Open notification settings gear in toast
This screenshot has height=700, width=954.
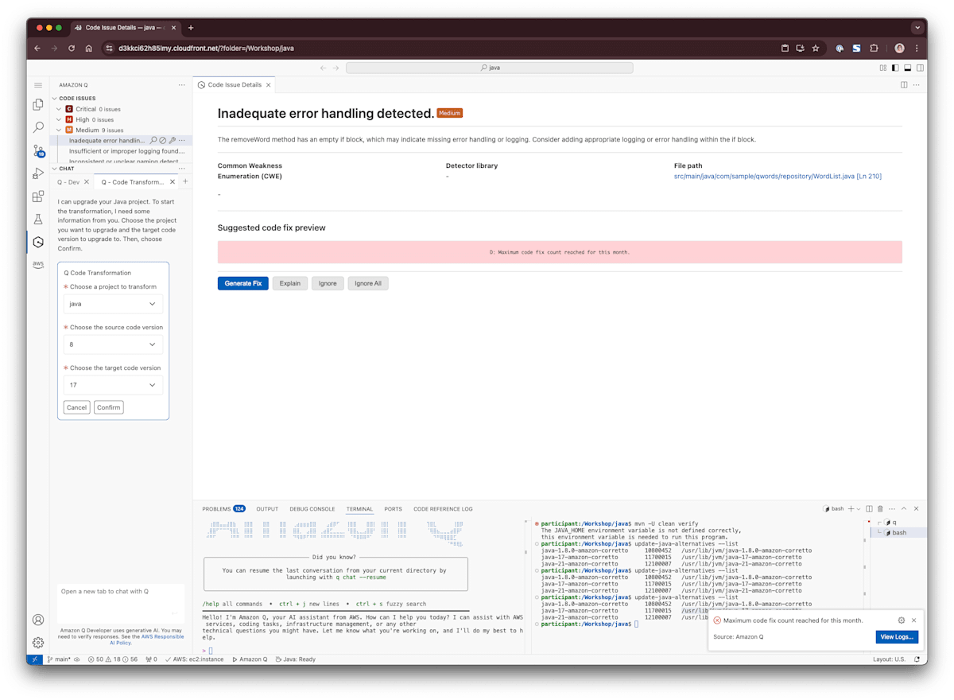tap(901, 620)
